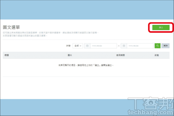Click the end date YYYY/MM/DD field
The width and height of the screenshot is (174, 116).
tap(140, 46)
